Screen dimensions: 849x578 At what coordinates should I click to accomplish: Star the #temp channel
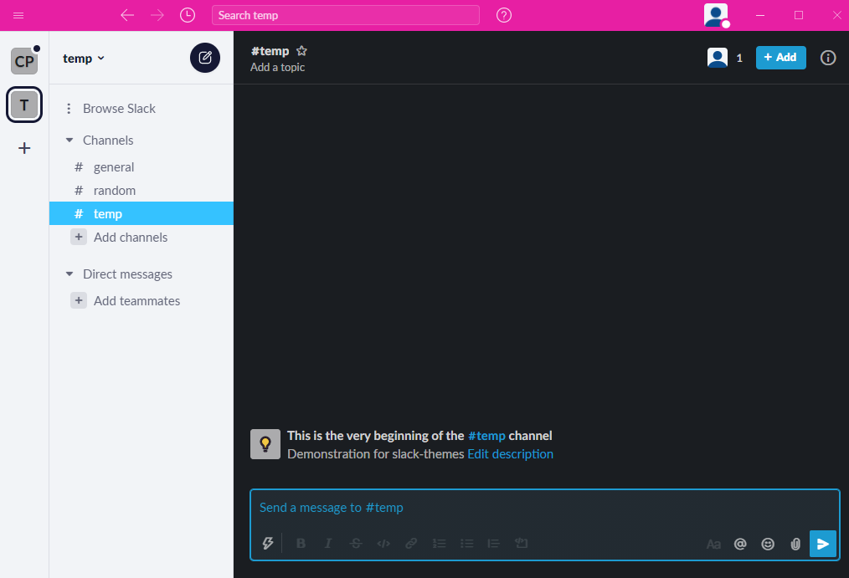(301, 51)
